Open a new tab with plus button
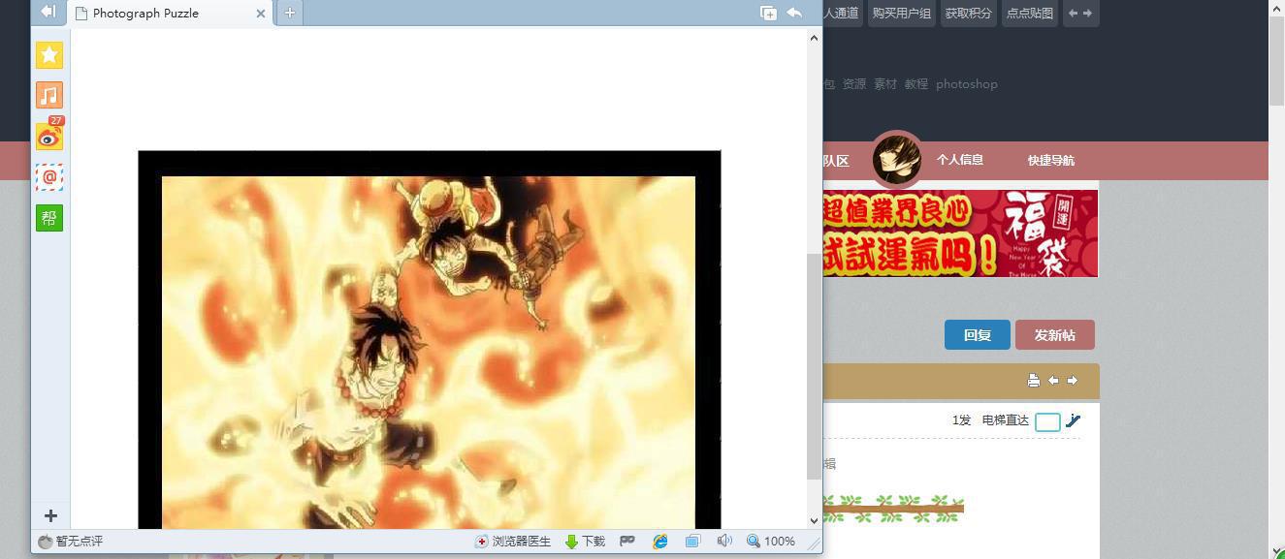This screenshot has width=1285, height=559. pyautogui.click(x=289, y=13)
